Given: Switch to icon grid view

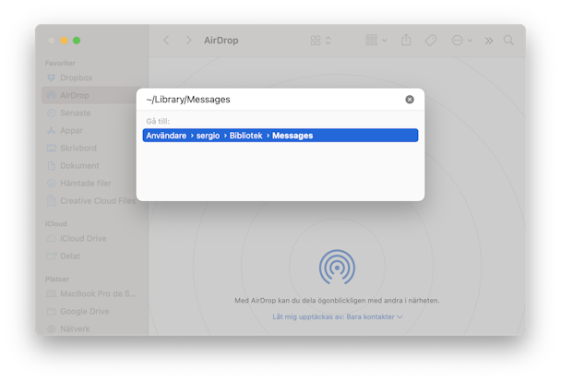Looking at the screenshot, I should pyautogui.click(x=316, y=41).
